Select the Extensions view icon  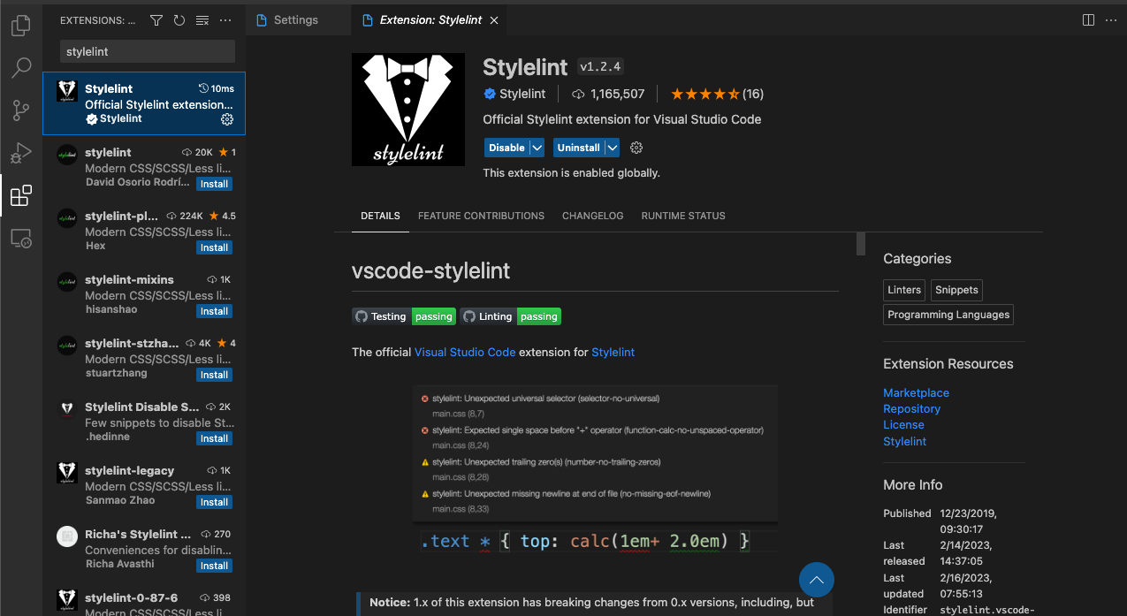pos(21,195)
